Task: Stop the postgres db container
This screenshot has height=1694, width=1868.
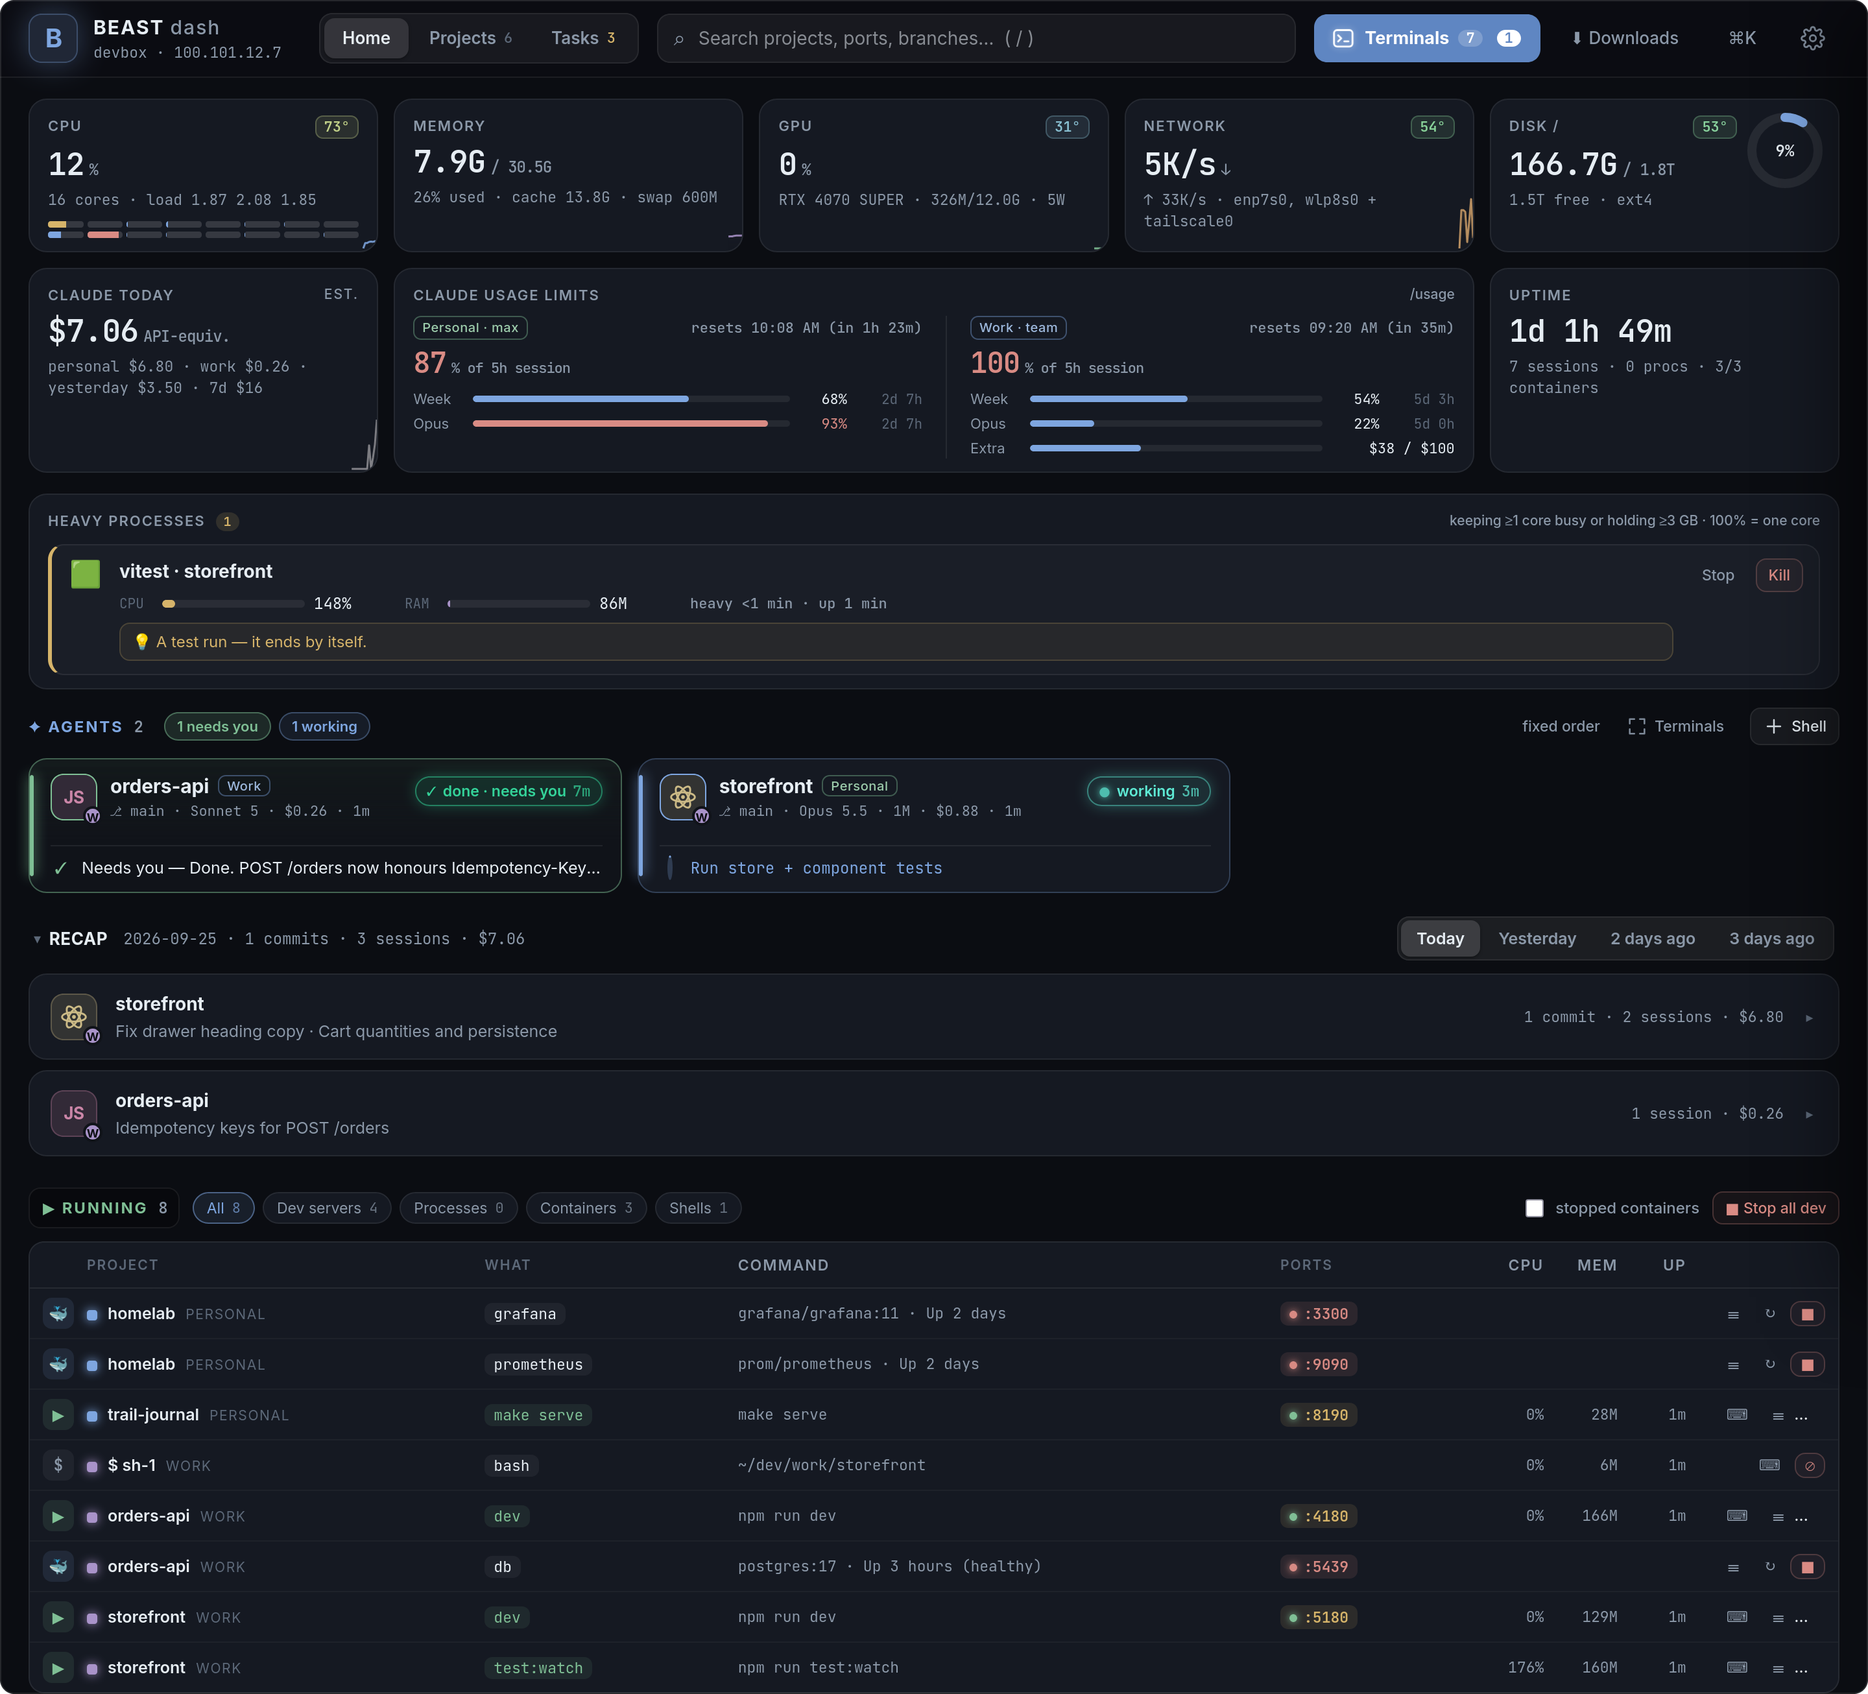Action: point(1807,1567)
